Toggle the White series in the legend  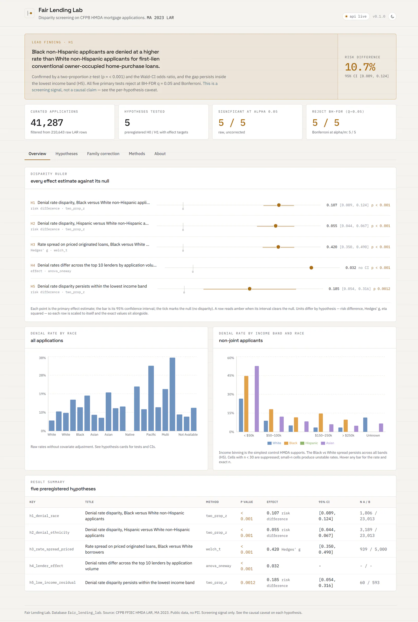(x=274, y=443)
